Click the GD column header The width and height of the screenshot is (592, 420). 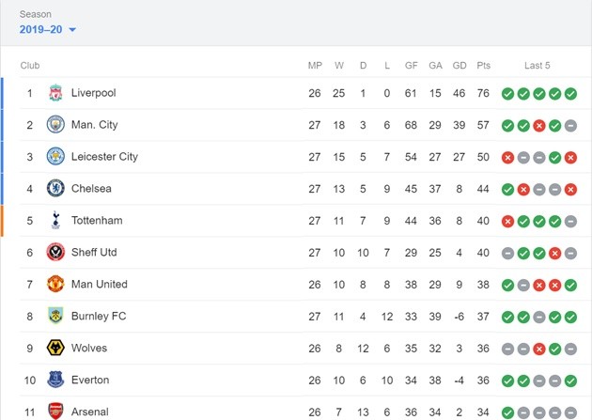460,66
